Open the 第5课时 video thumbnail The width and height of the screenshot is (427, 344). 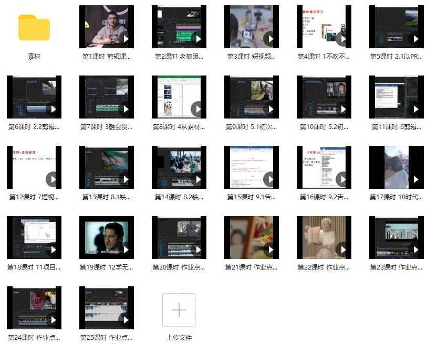tap(396, 27)
